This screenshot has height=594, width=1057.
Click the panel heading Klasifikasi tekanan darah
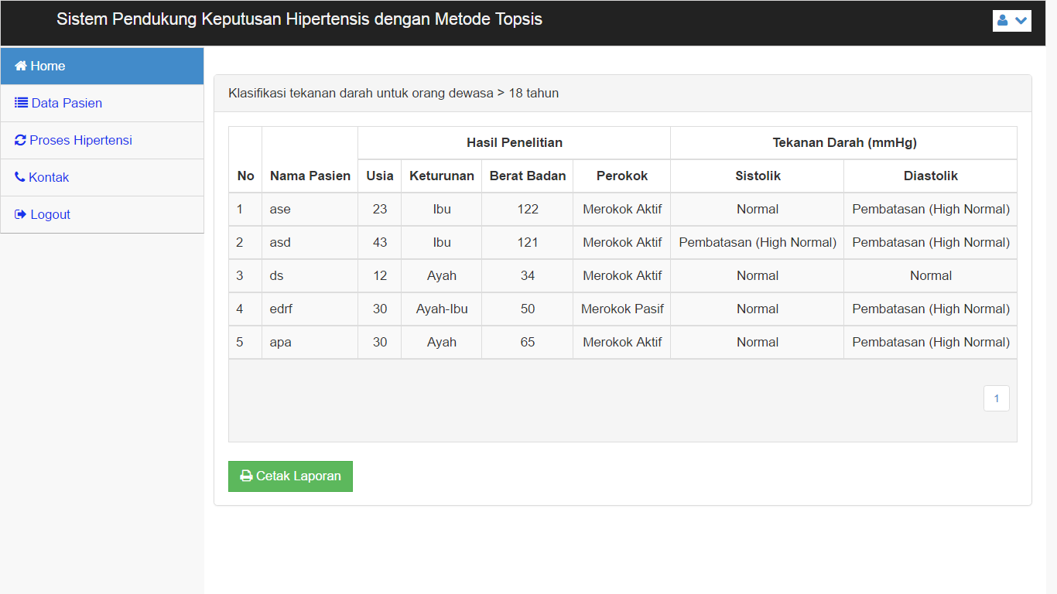393,93
